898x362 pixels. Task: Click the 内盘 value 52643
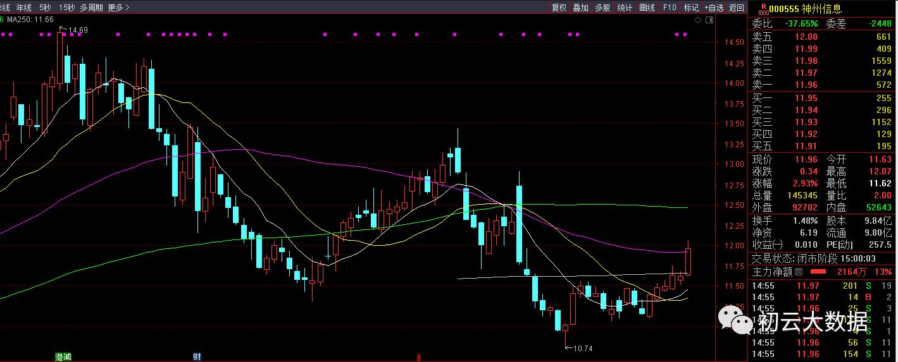pos(878,207)
